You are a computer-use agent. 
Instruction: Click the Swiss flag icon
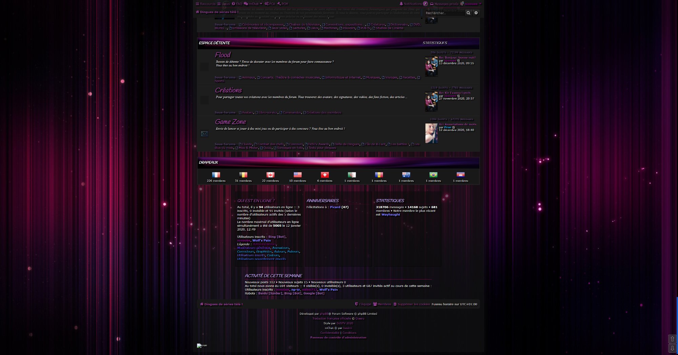[x=325, y=175]
